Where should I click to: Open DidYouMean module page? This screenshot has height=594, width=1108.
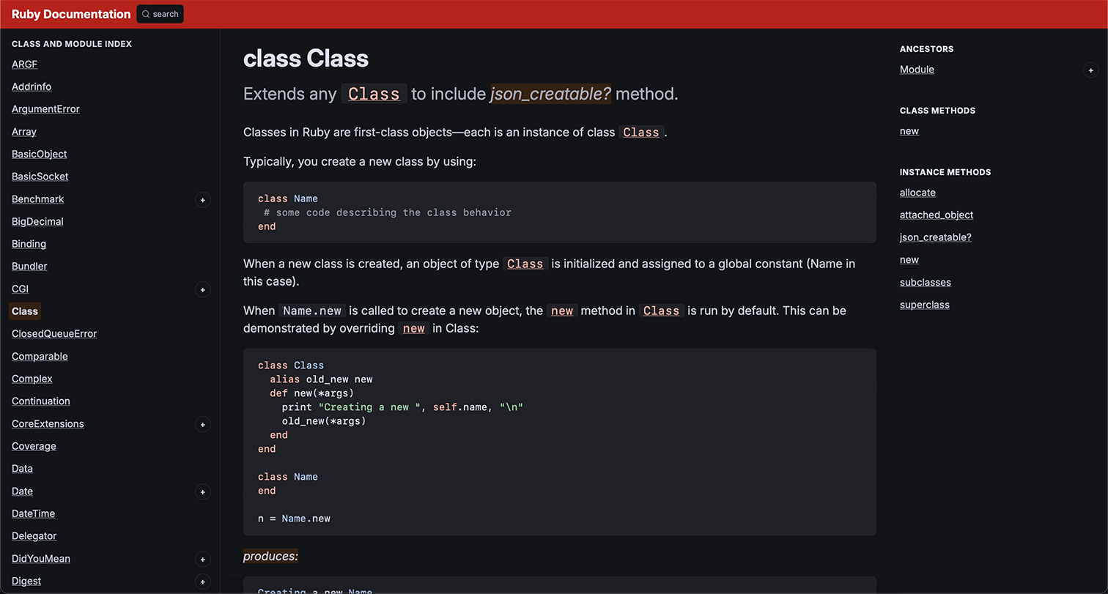pyautogui.click(x=41, y=559)
